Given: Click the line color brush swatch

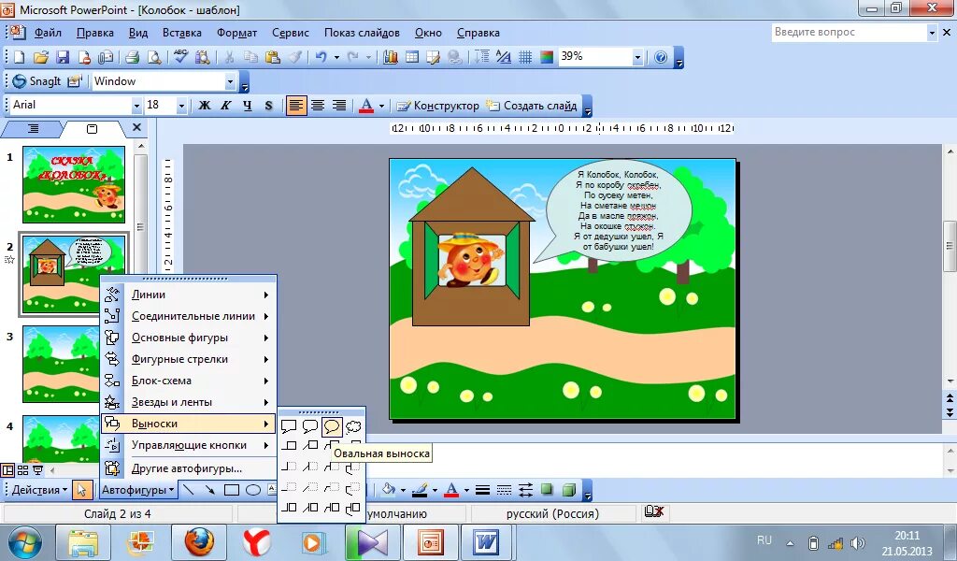Looking at the screenshot, I should point(420,490).
